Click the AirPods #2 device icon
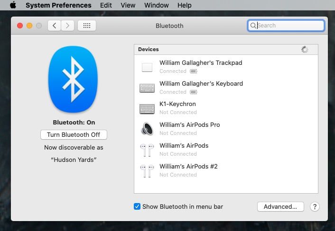The height and width of the screenshot is (231, 335). click(x=147, y=171)
